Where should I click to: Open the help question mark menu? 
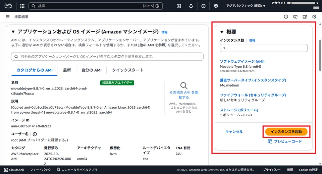pos(204,6)
